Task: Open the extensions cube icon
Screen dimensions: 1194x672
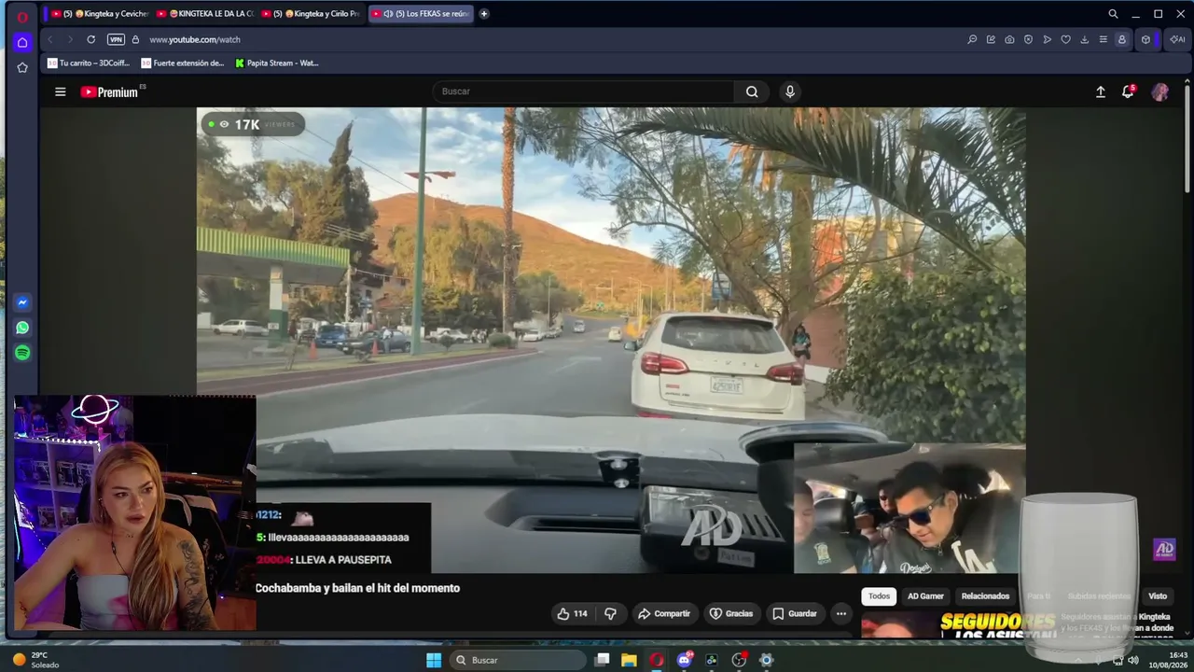Action: [x=1145, y=39]
